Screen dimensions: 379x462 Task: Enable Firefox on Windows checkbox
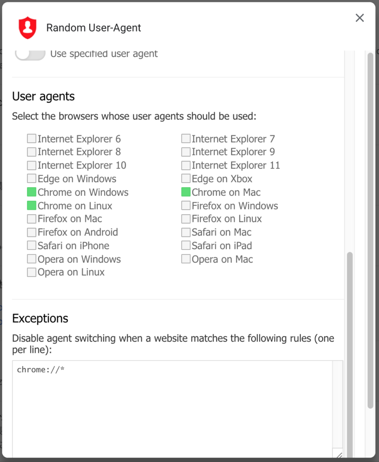pyautogui.click(x=186, y=205)
